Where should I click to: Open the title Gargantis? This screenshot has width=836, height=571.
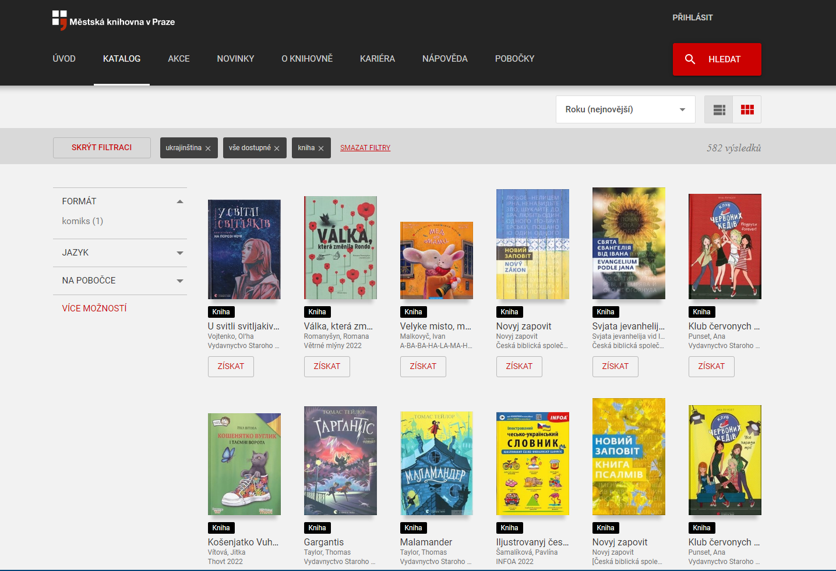[324, 542]
